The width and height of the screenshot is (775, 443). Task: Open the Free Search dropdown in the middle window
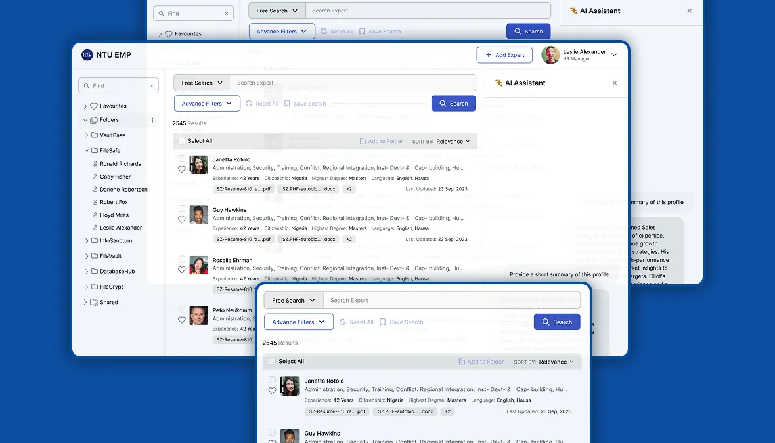(x=202, y=83)
